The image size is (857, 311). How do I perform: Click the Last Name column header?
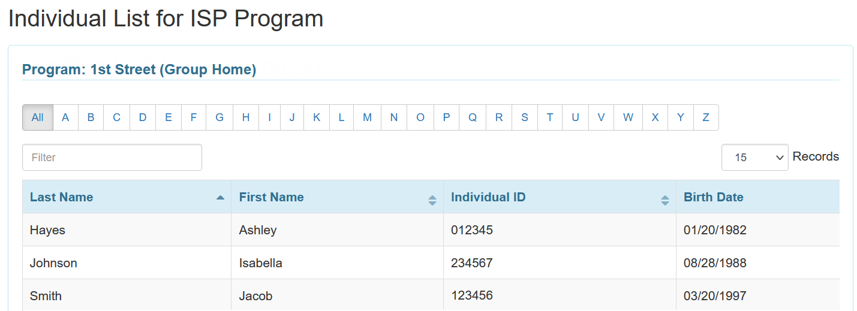tap(127, 197)
